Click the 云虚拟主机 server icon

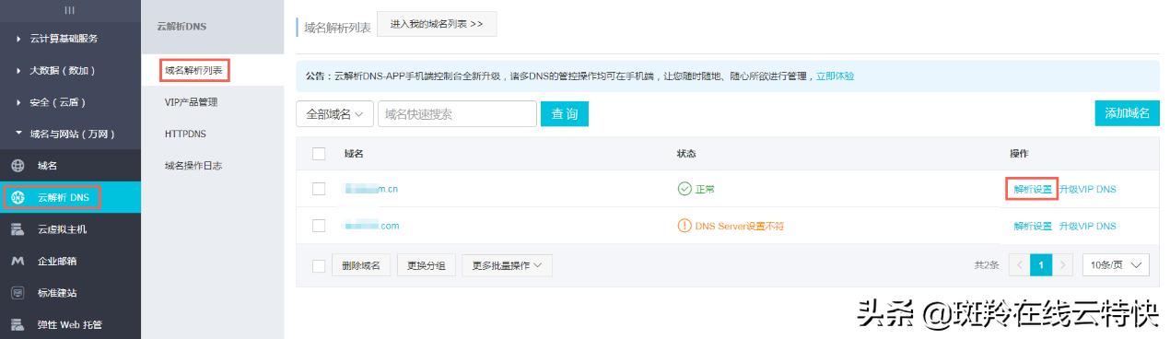17,229
